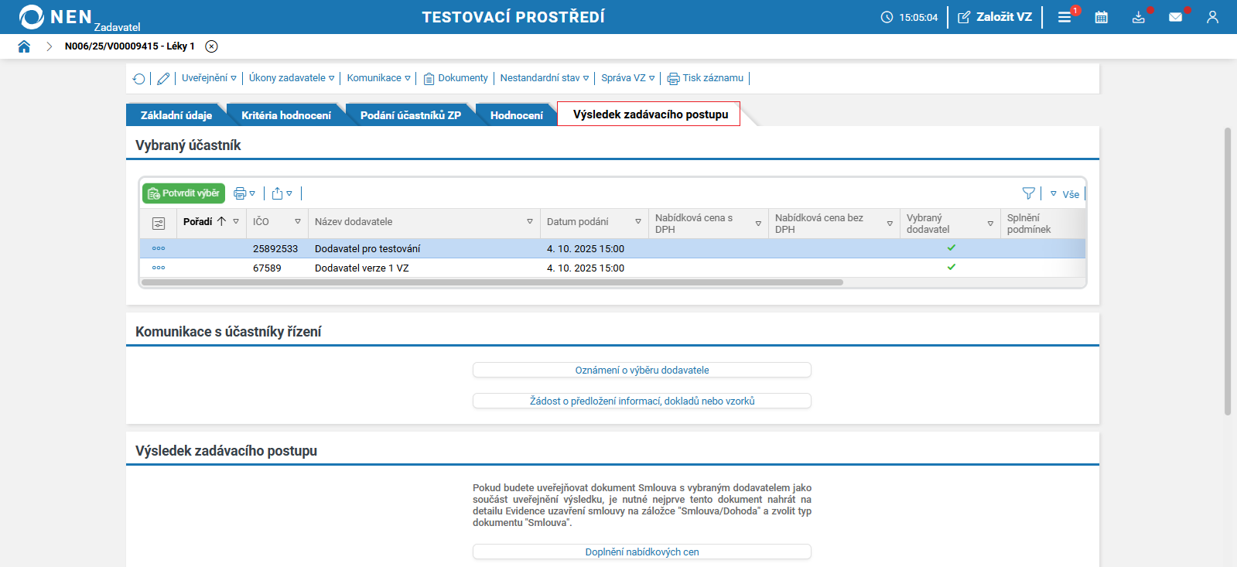
Task: Click the filter funnel icon in grid
Action: (1028, 193)
